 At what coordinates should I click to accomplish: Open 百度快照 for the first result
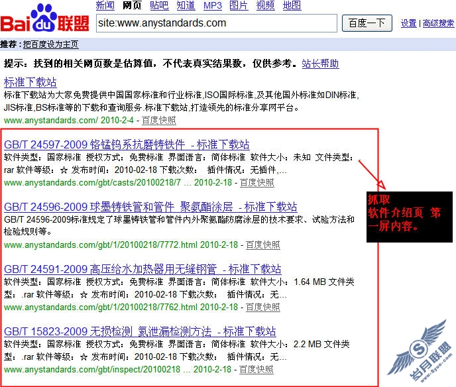pos(159,120)
